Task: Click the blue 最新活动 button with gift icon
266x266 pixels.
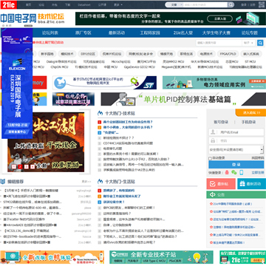Action: (x=251, y=184)
